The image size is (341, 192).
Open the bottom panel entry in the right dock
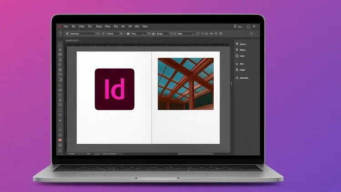[x=242, y=78]
